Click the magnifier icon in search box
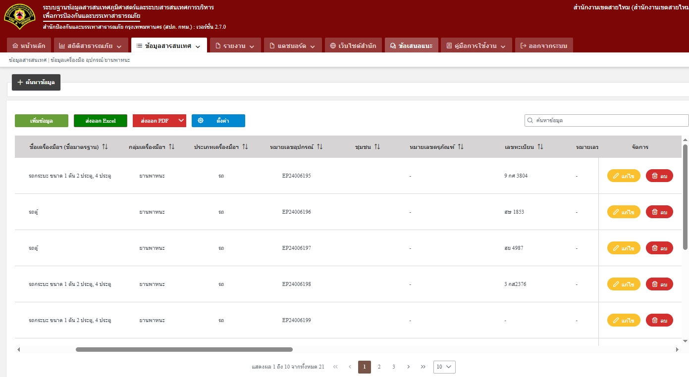 click(x=531, y=120)
